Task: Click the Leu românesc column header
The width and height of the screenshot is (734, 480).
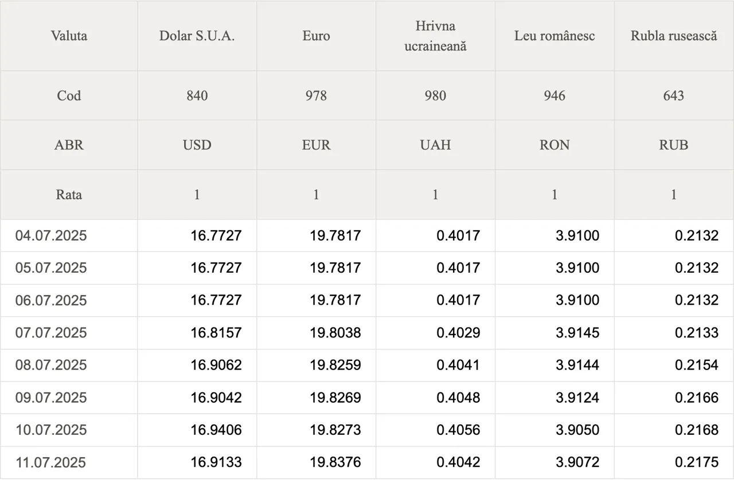Action: [555, 36]
